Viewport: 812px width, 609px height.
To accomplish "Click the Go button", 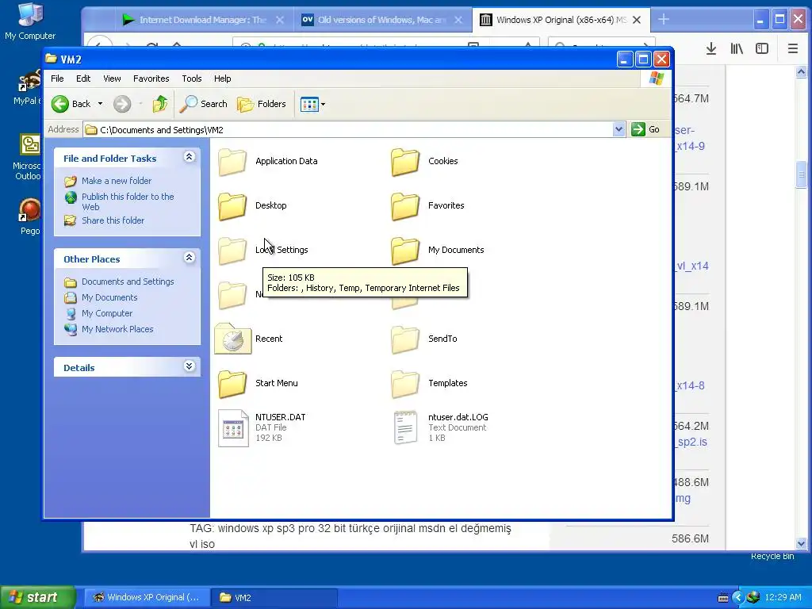I will point(645,129).
